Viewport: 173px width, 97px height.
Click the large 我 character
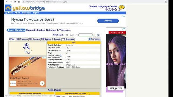(x=26, y=46)
